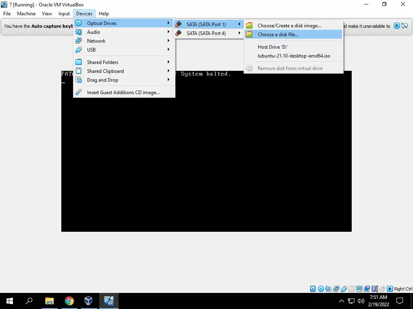This screenshot has width=413, height=309.
Task: Open the File menu
Action: 7,13
